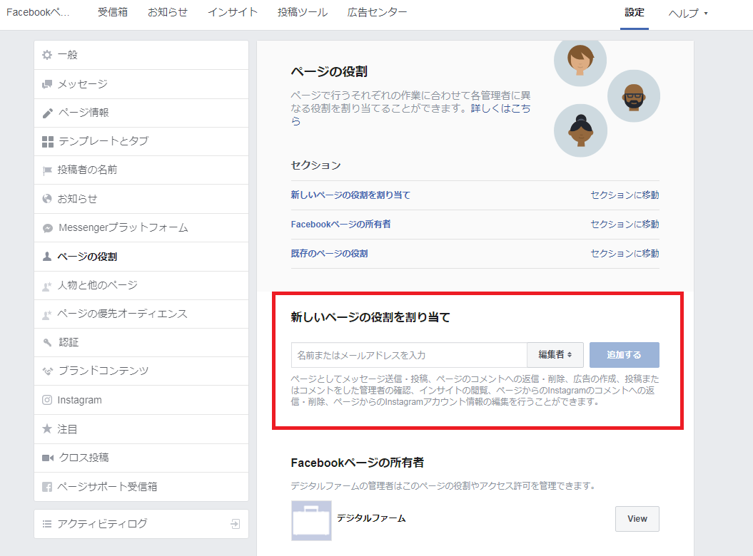The height and width of the screenshot is (556, 753).
Task: Click the globe icon beside お知らせ in sidebar
Action: click(x=47, y=199)
